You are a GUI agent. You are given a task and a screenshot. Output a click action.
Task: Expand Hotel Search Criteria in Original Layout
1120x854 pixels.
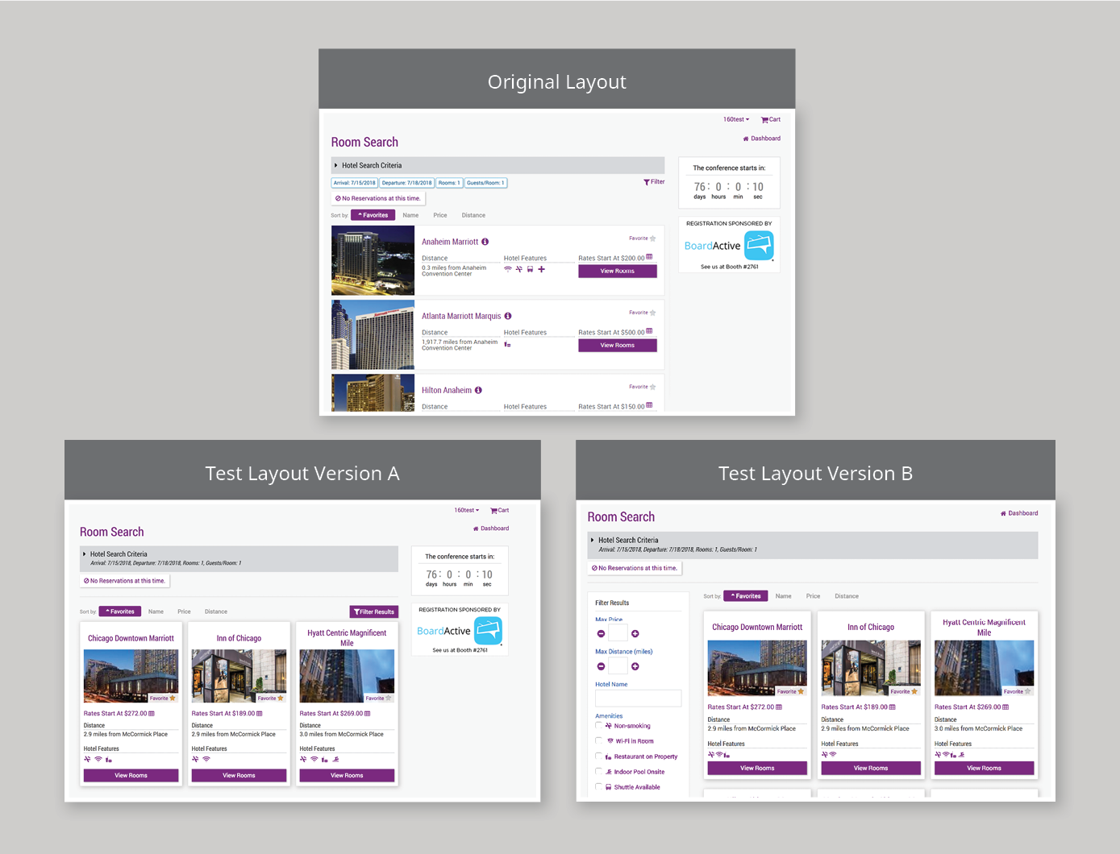click(x=498, y=165)
